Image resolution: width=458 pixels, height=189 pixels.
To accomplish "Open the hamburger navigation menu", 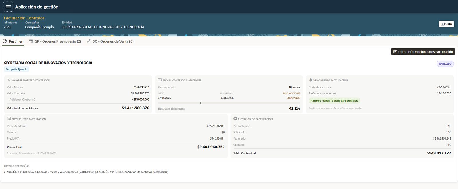I will (x=8, y=7).
